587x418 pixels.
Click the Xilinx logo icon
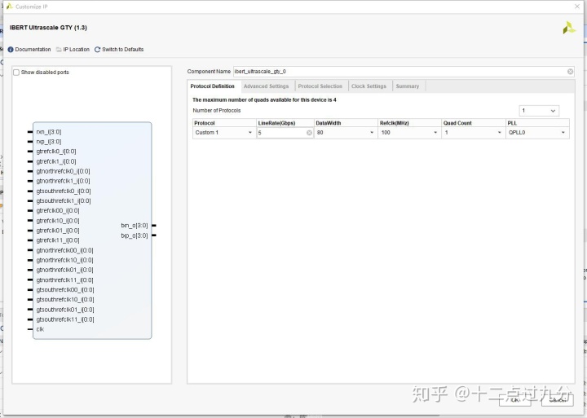coord(569,28)
